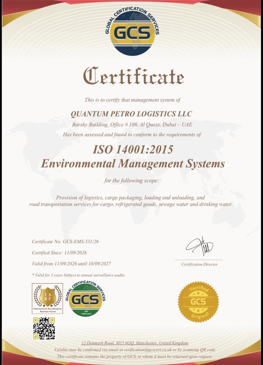Click 'Valid for 3 years' surveillance note

78,275
